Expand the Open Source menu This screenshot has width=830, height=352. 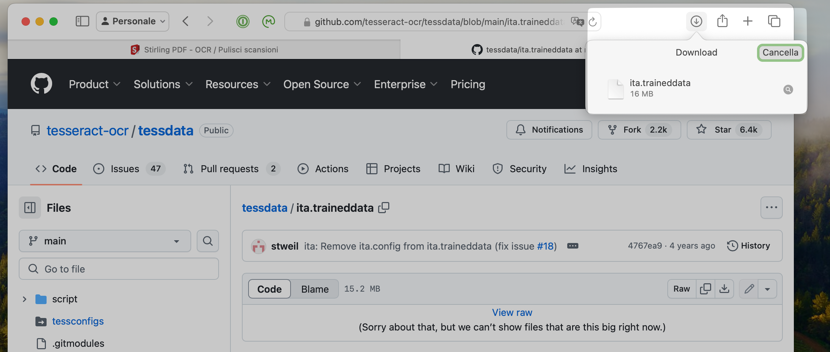click(322, 84)
